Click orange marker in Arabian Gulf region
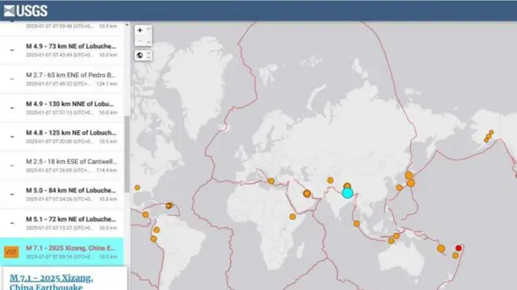 [x=307, y=193]
